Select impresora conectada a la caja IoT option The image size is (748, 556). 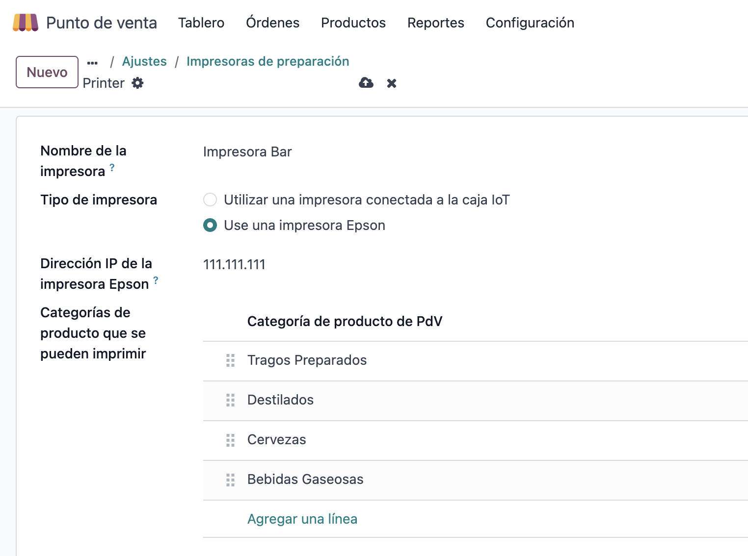(210, 200)
